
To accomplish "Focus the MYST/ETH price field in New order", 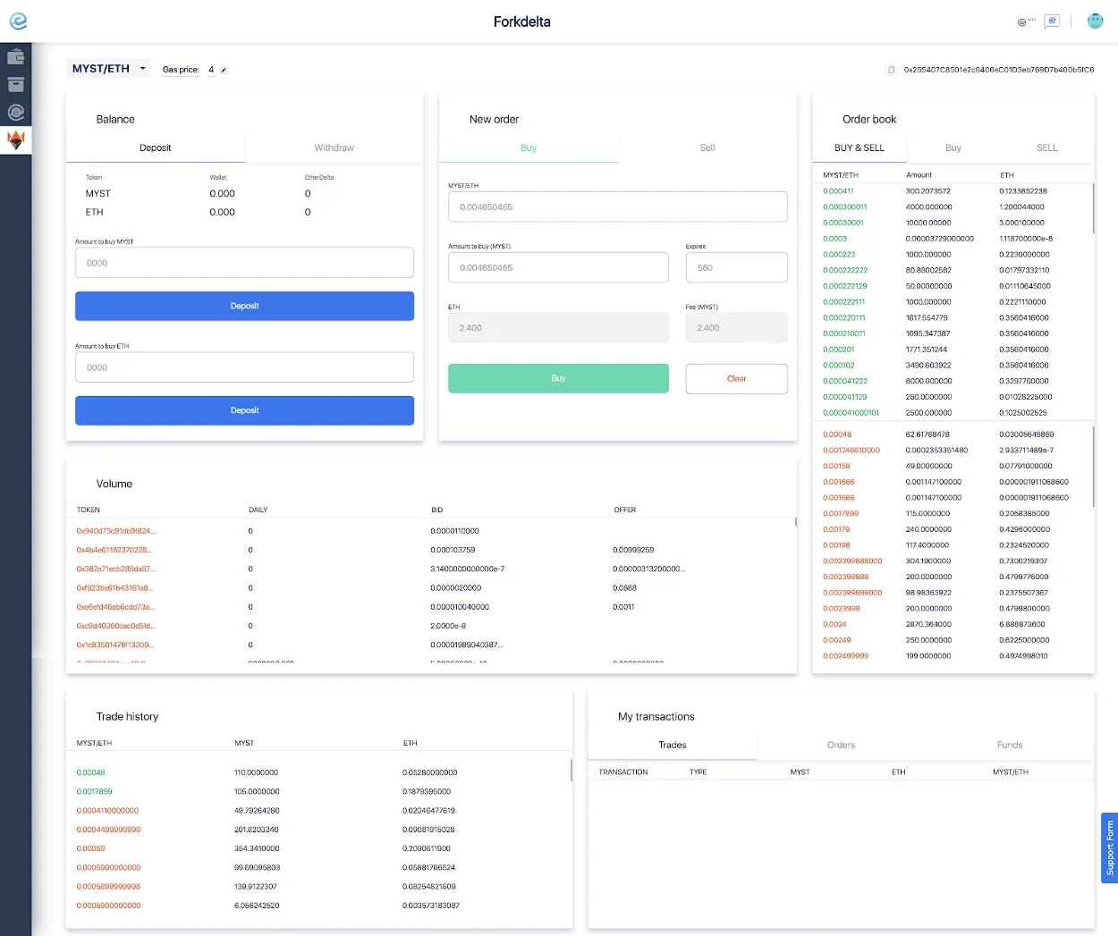I will coord(617,207).
